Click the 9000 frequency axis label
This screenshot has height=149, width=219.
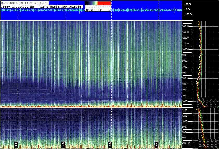click(185, 55)
